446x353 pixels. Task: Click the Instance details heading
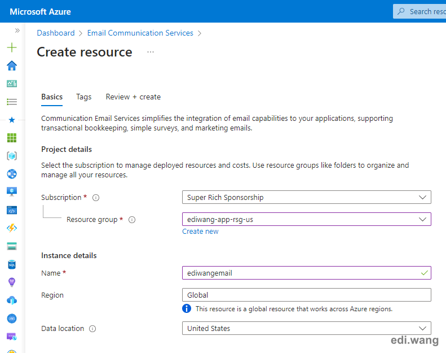[69, 255]
